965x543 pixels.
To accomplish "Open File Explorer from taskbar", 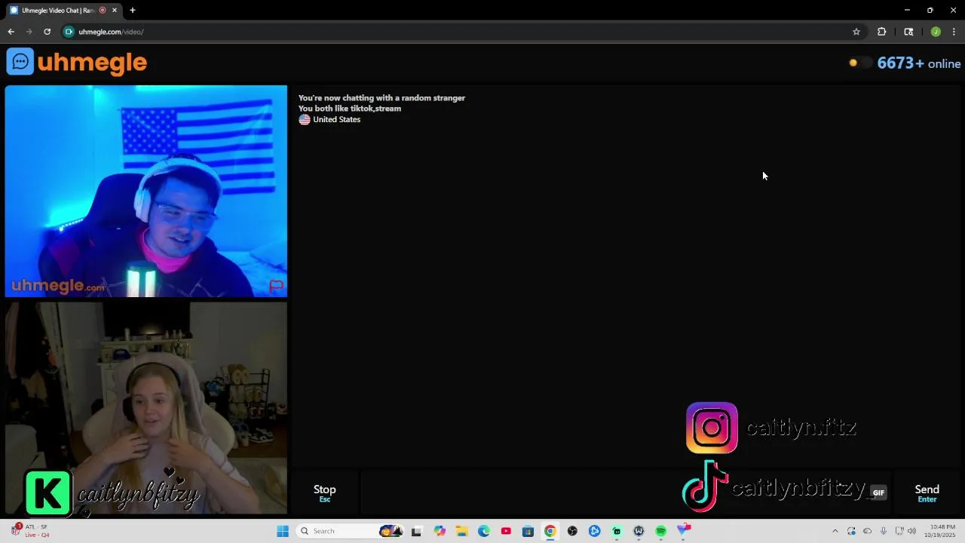I will pyautogui.click(x=461, y=531).
